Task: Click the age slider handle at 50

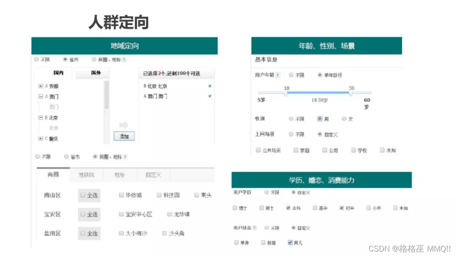Action: pos(350,93)
